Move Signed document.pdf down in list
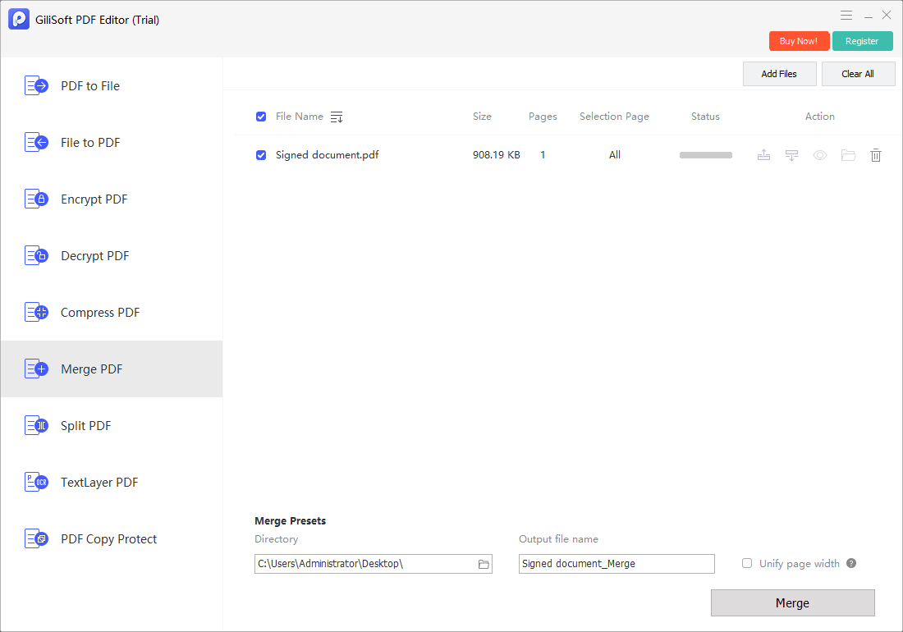The image size is (903, 632). point(792,155)
